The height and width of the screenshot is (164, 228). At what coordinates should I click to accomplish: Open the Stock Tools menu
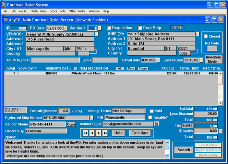[58, 11]
